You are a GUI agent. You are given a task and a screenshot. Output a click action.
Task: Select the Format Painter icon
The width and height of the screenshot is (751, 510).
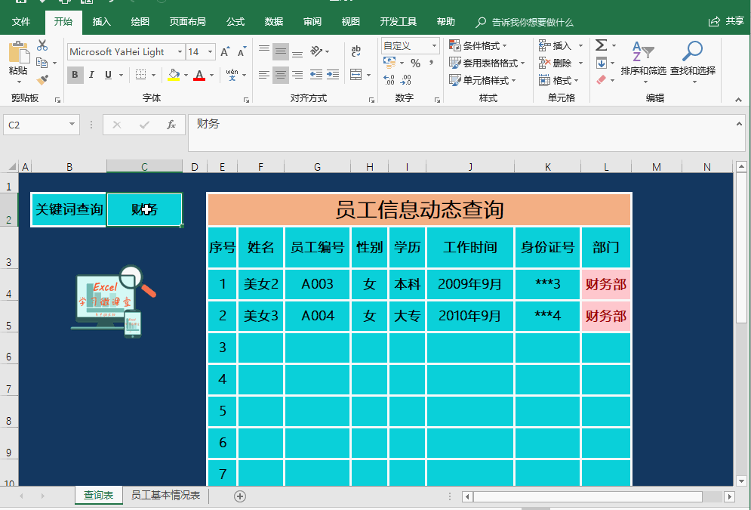tap(42, 79)
